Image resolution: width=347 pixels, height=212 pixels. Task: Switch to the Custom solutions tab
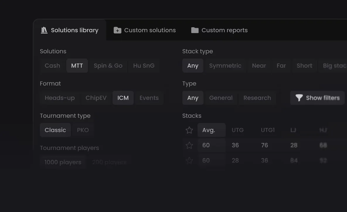coord(145,30)
